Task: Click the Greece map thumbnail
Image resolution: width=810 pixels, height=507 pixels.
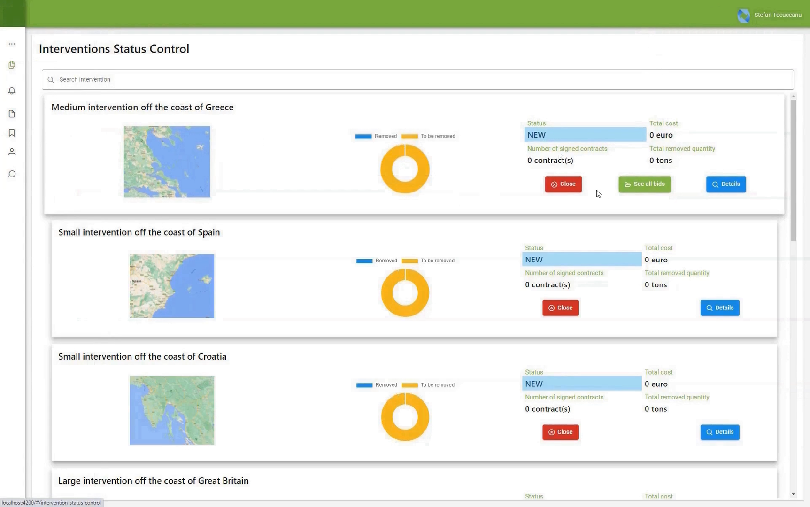Action: [x=167, y=161]
